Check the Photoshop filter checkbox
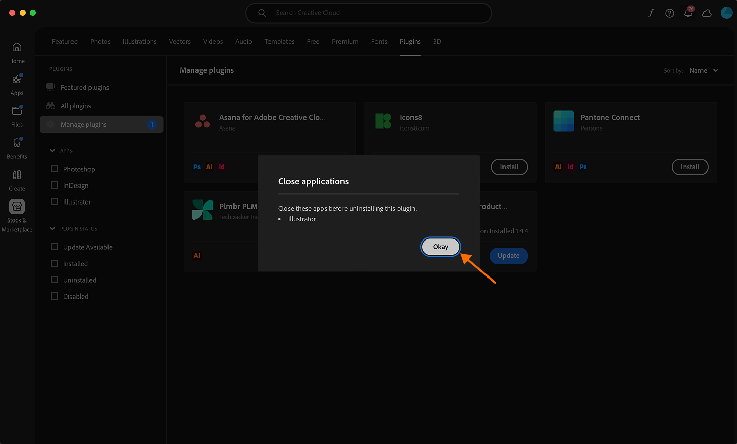This screenshot has width=737, height=444. click(x=55, y=169)
